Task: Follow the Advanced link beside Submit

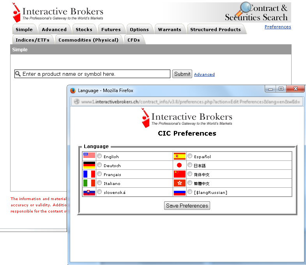Action: point(204,74)
